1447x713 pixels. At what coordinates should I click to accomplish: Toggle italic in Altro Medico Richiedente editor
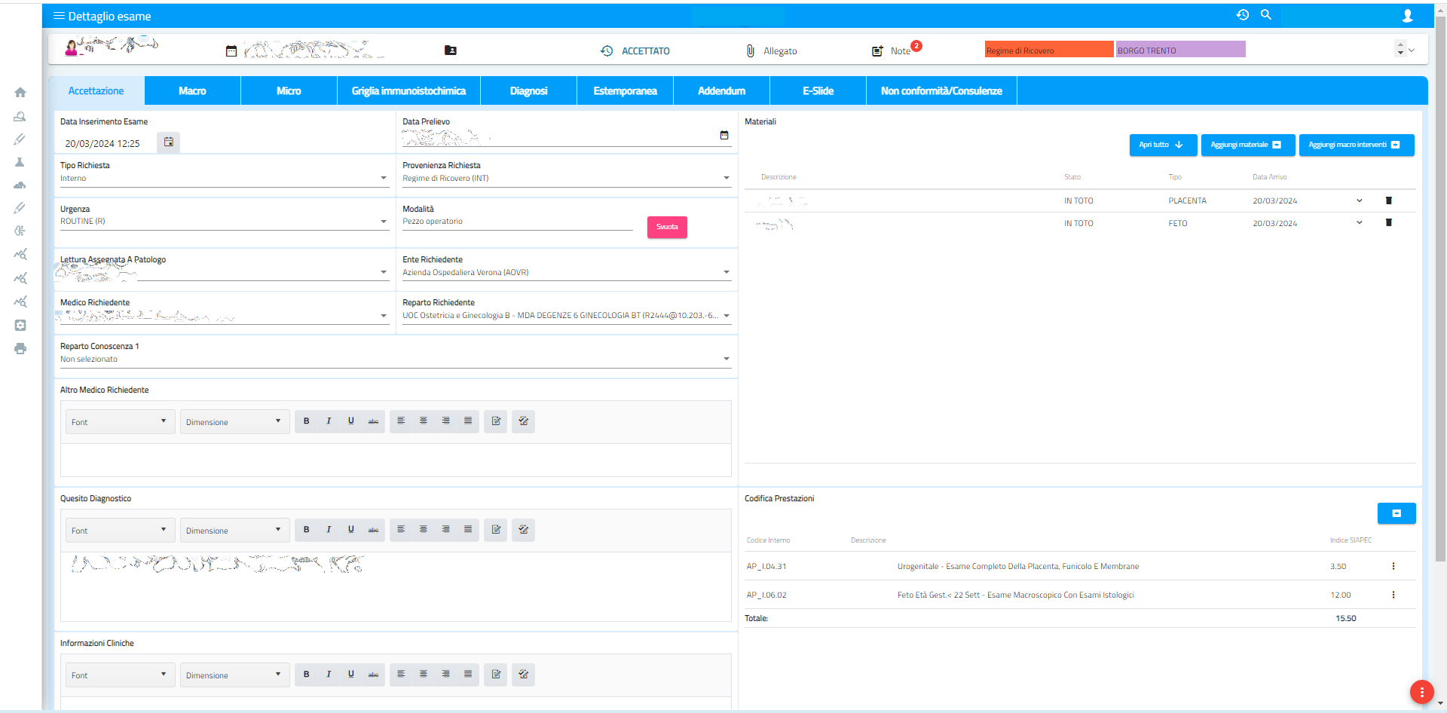tap(329, 421)
